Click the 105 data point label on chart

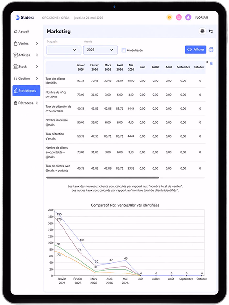(x=82, y=240)
